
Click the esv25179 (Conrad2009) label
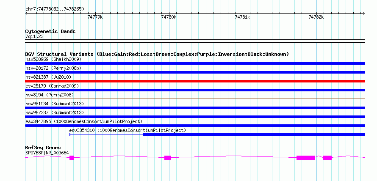[x=52, y=86]
